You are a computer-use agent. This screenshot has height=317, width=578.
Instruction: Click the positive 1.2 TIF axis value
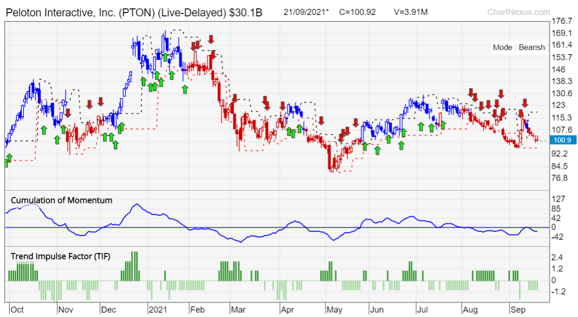pyautogui.click(x=557, y=269)
